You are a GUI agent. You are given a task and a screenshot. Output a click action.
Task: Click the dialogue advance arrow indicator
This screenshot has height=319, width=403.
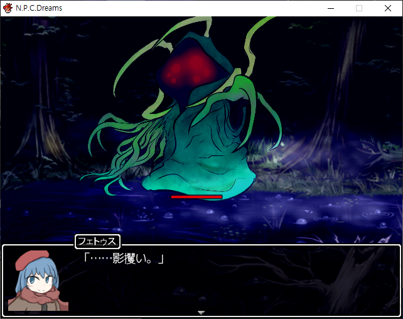coord(201,313)
